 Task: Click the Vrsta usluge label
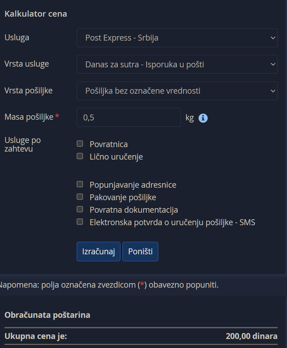pos(27,64)
